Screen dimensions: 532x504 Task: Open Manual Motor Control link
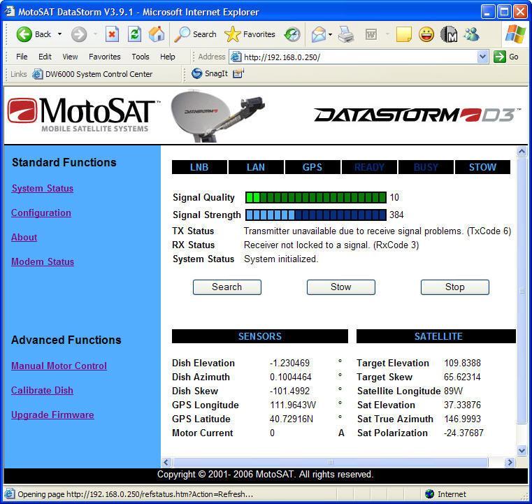pyautogui.click(x=59, y=366)
